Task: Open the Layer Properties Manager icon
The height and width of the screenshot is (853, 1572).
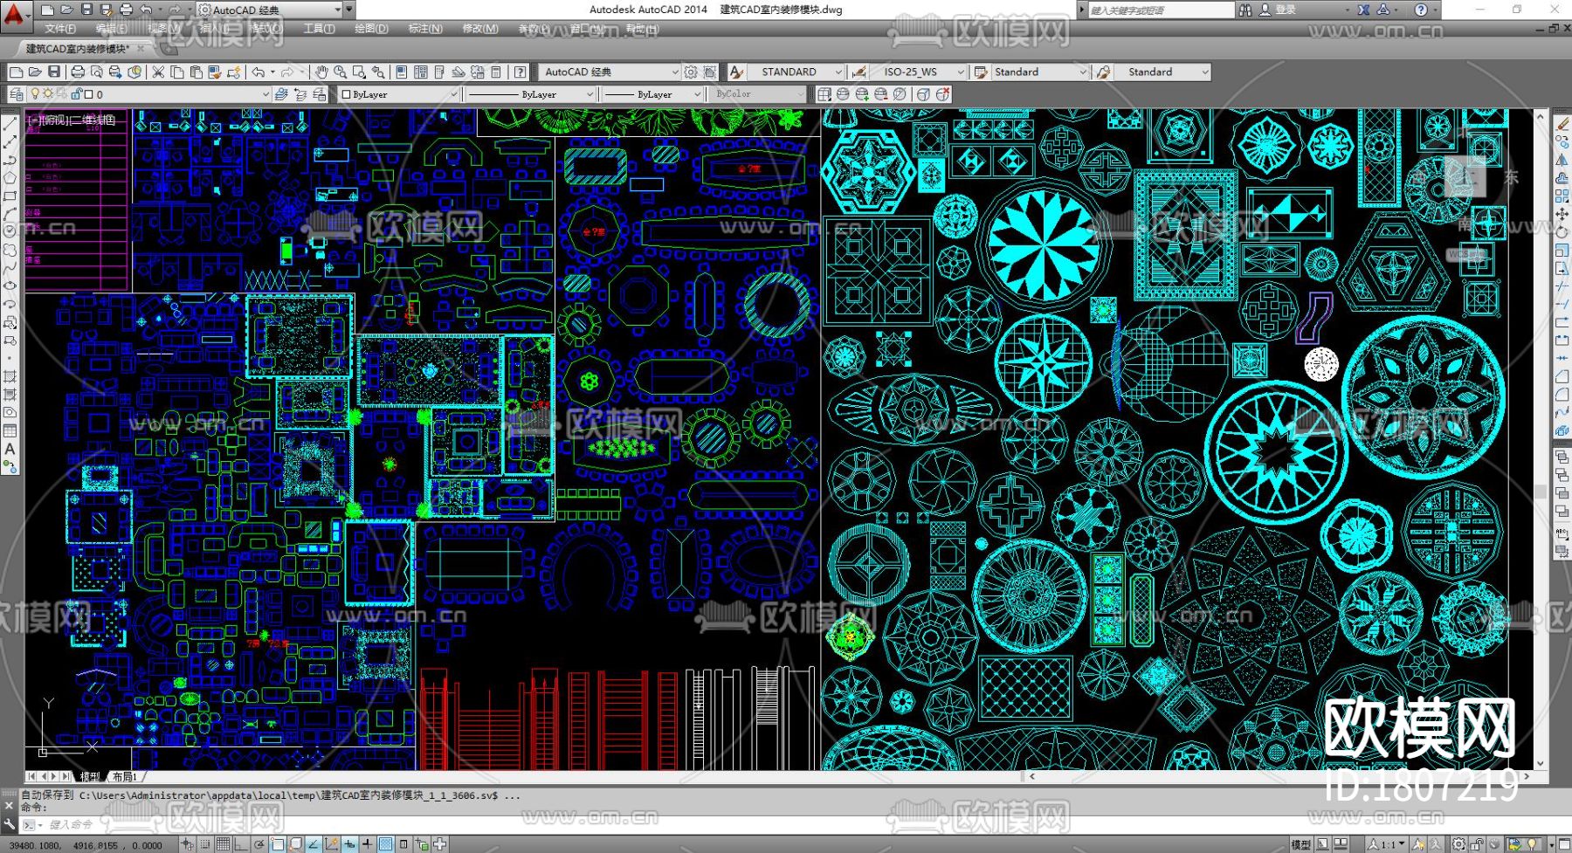Action: (17, 94)
